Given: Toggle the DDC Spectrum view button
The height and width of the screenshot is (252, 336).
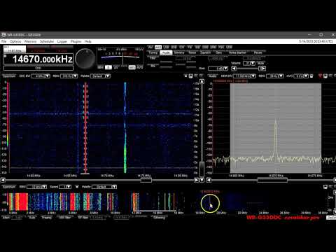Looking at the screenshot, I should (x=9, y=76).
